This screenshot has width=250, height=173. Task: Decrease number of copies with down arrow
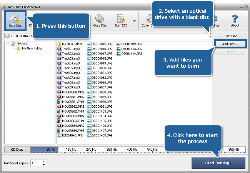[x=44, y=165]
